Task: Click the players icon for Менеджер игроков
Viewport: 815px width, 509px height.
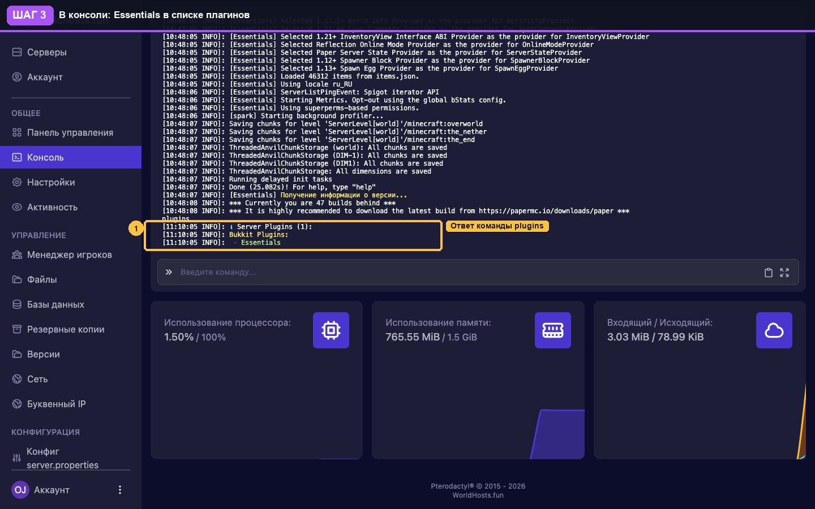Action: (17, 255)
